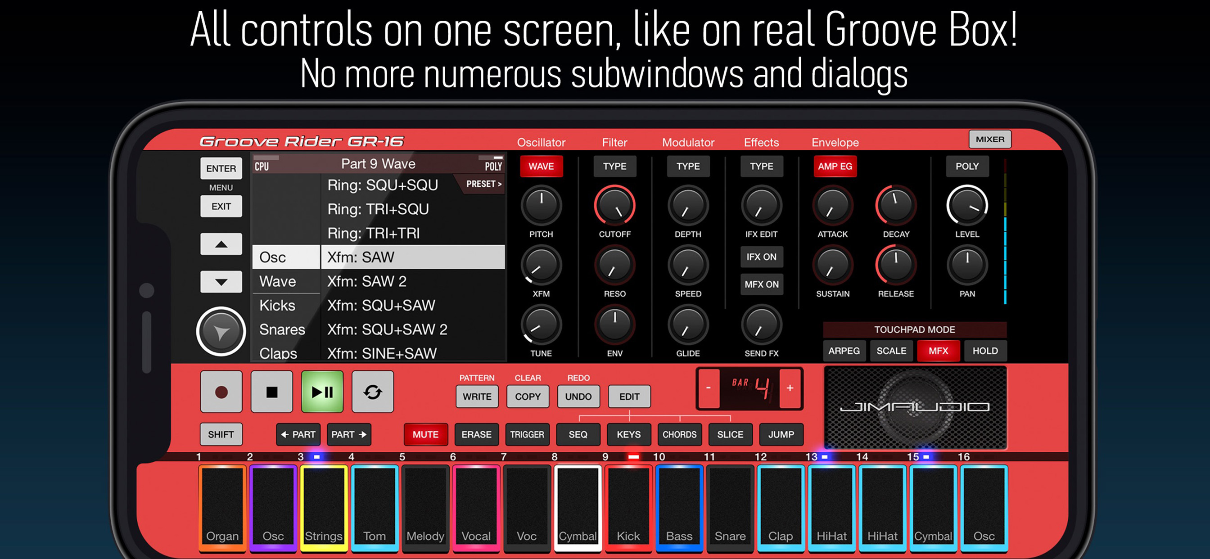
Task: Click the round data dial wheel
Action: 221,332
